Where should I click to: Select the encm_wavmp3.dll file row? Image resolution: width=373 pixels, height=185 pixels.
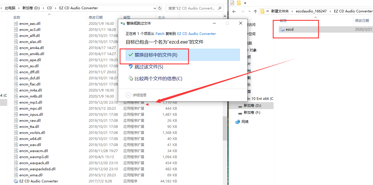(95, 157)
